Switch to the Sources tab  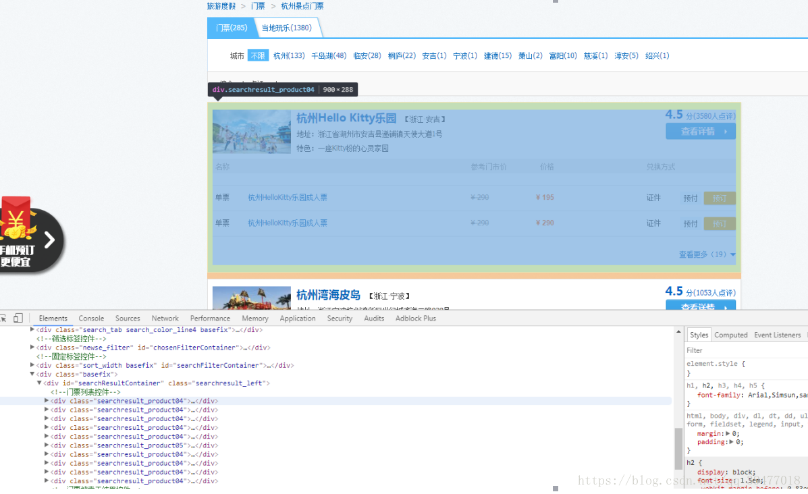pyautogui.click(x=128, y=319)
